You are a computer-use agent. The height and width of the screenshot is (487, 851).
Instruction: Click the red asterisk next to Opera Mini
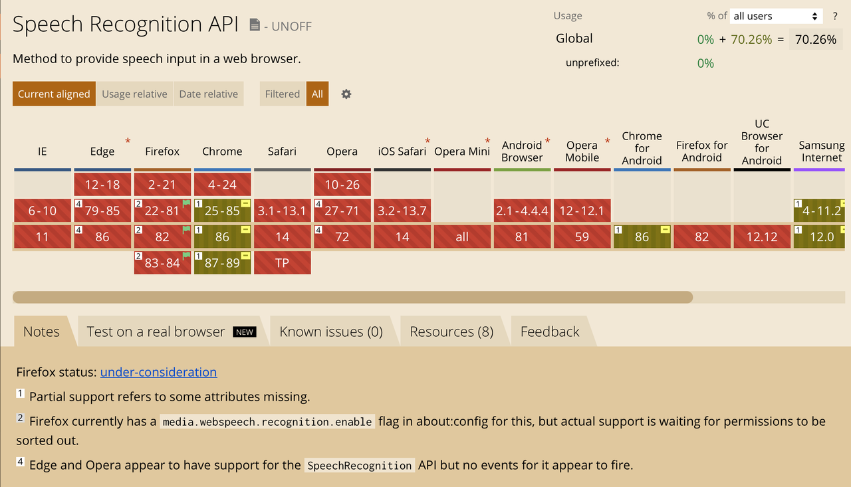487,141
